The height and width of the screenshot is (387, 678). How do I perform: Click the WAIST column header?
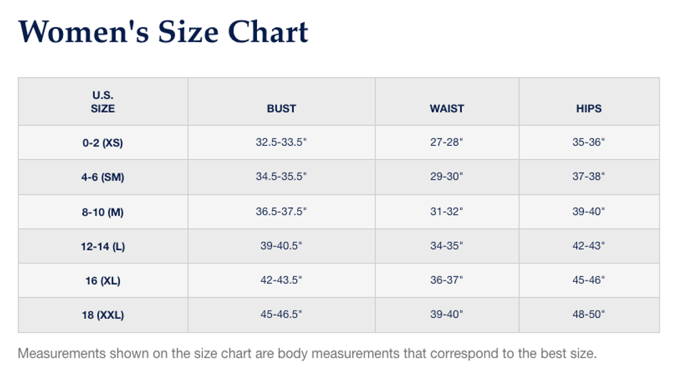447,108
